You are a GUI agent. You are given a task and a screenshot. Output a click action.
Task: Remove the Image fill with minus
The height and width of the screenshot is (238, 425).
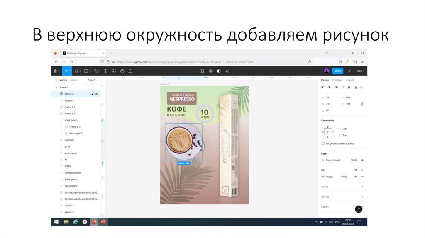[x=362, y=177]
